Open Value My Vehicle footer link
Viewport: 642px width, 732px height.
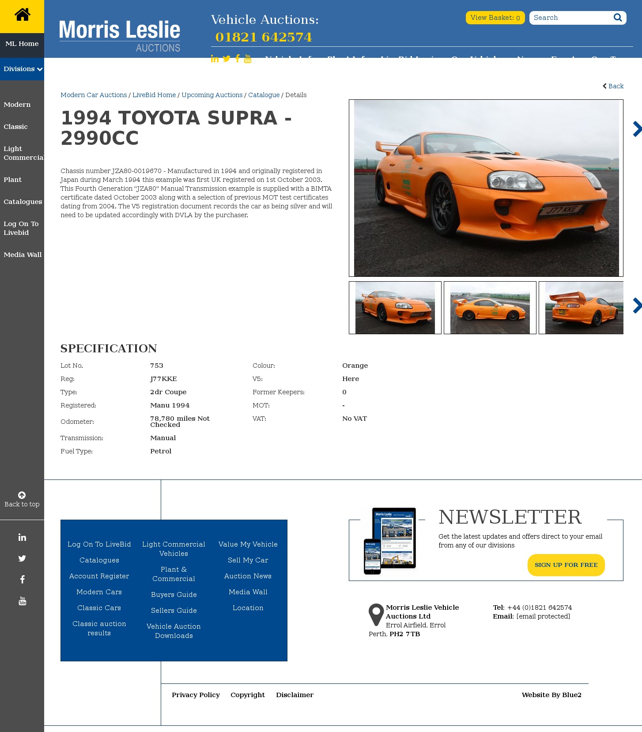248,544
